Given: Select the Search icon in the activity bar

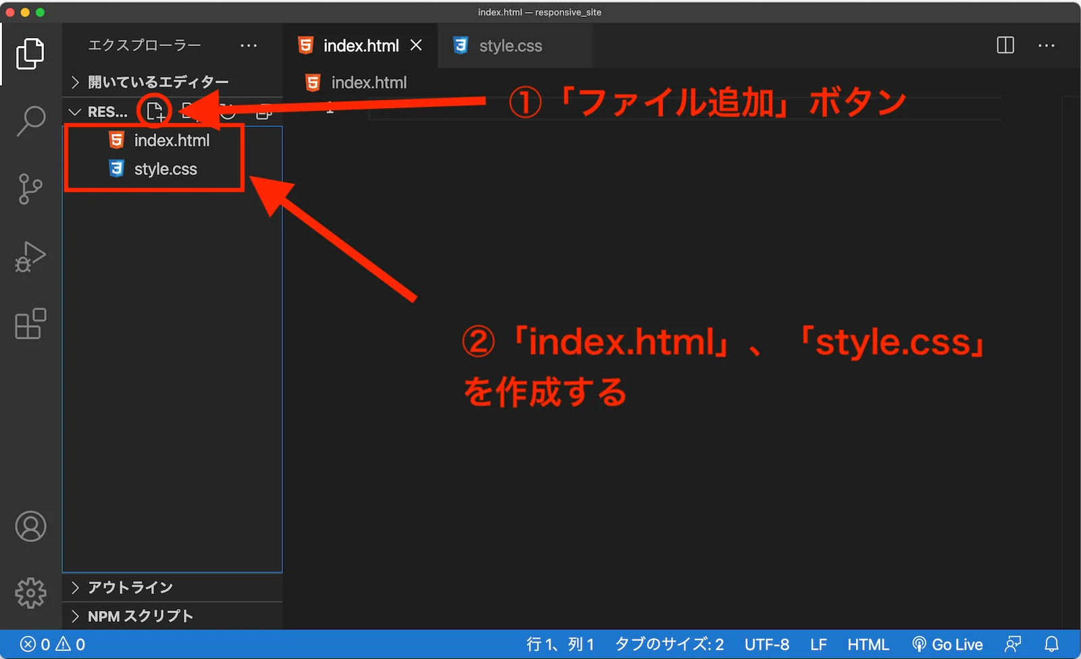Looking at the screenshot, I should 30,120.
